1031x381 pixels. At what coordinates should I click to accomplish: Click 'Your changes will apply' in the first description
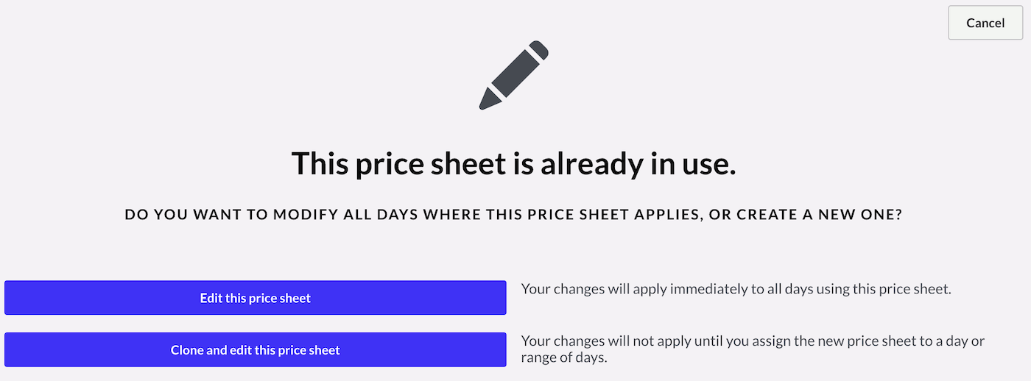(594, 289)
